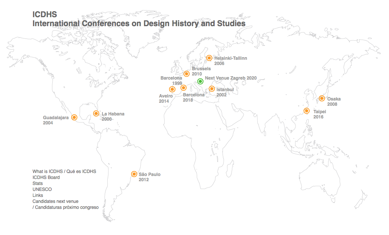This screenshot has width=389, height=235.
Task: Open What is ICDHS page
Action: tap(64, 171)
